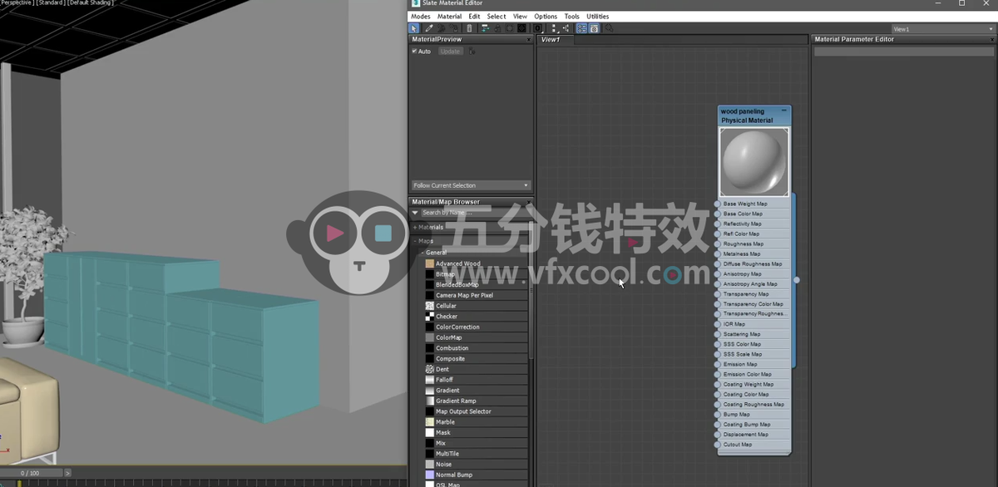Click the Update preview button
Image resolution: width=998 pixels, height=487 pixels.
tap(450, 52)
